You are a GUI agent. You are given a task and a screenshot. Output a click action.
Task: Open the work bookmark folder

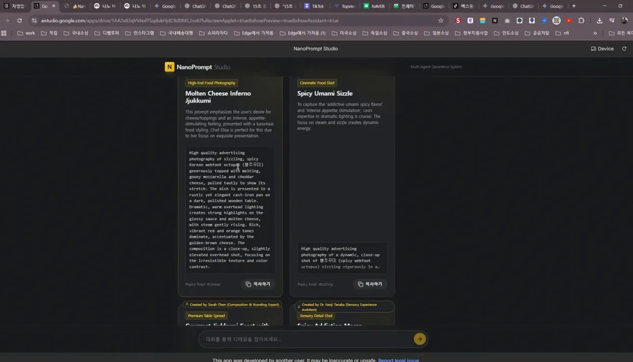tap(26, 33)
